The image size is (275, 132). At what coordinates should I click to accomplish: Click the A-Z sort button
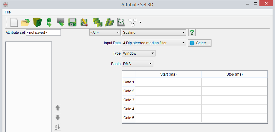click(x=58, y=127)
